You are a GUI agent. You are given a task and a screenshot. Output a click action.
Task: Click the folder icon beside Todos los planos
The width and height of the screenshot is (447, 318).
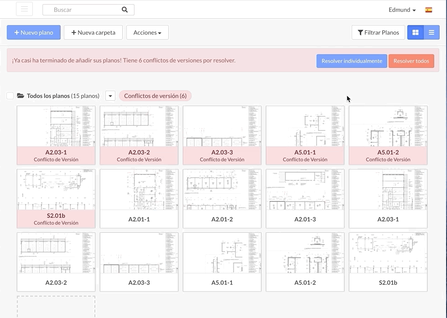point(21,96)
